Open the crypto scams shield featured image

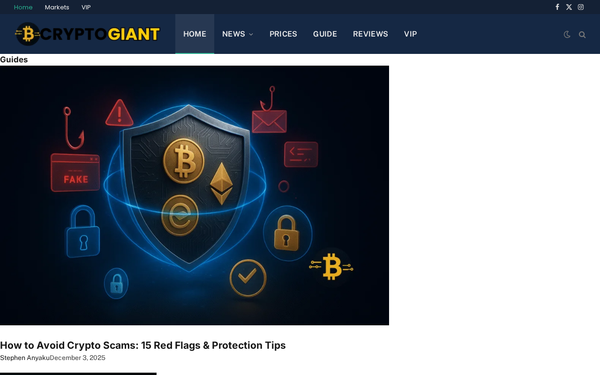point(195,195)
